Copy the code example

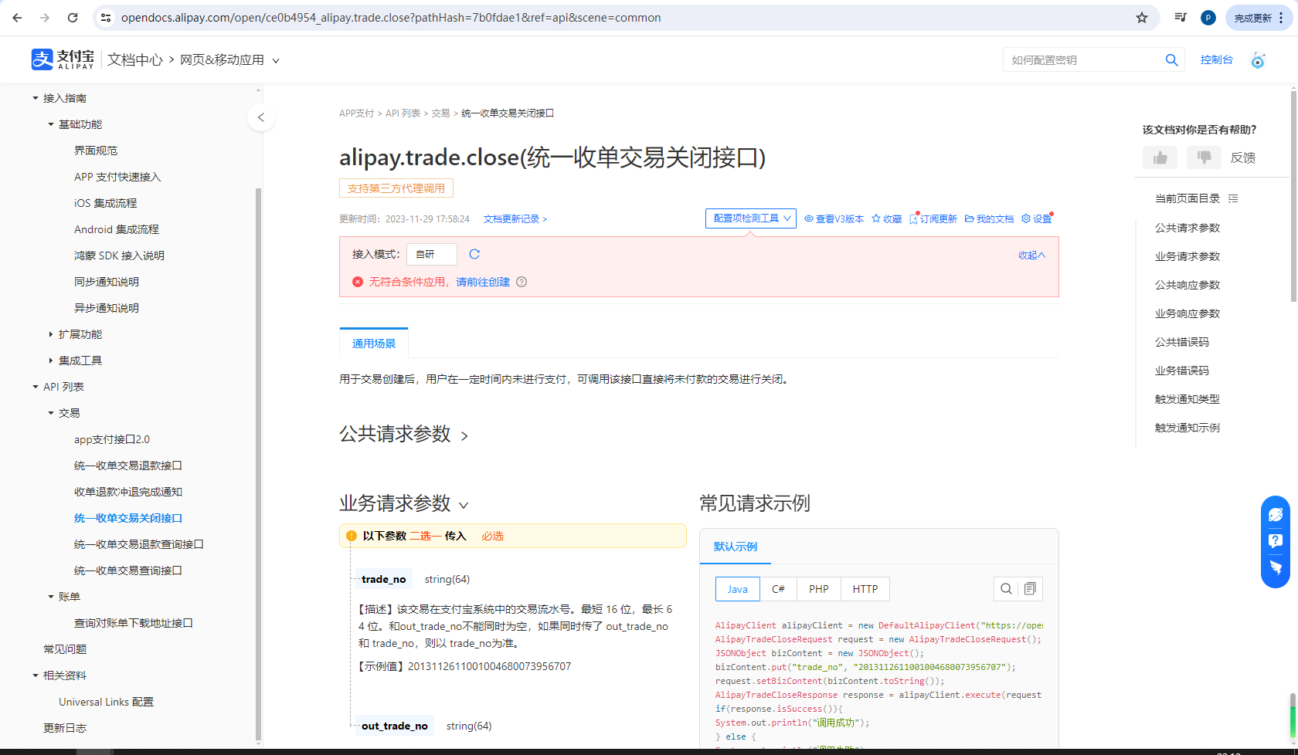[1030, 589]
